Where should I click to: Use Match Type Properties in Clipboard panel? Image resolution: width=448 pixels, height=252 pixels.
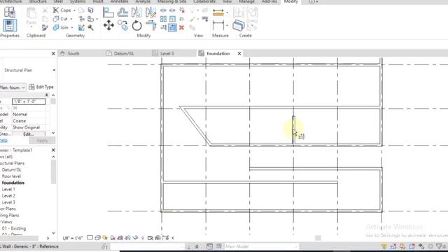[x=45, y=28]
